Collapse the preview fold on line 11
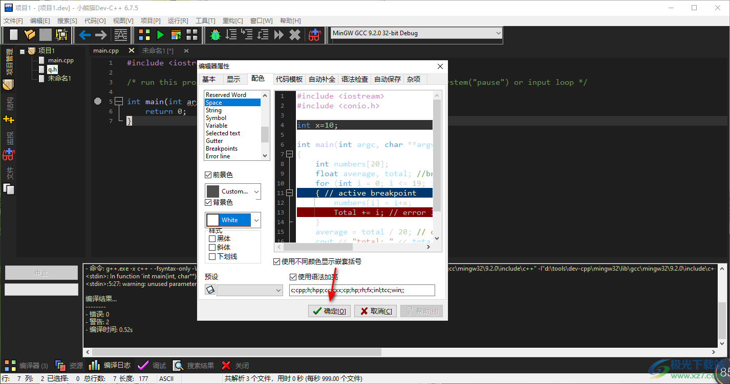730x384 pixels. [x=289, y=193]
